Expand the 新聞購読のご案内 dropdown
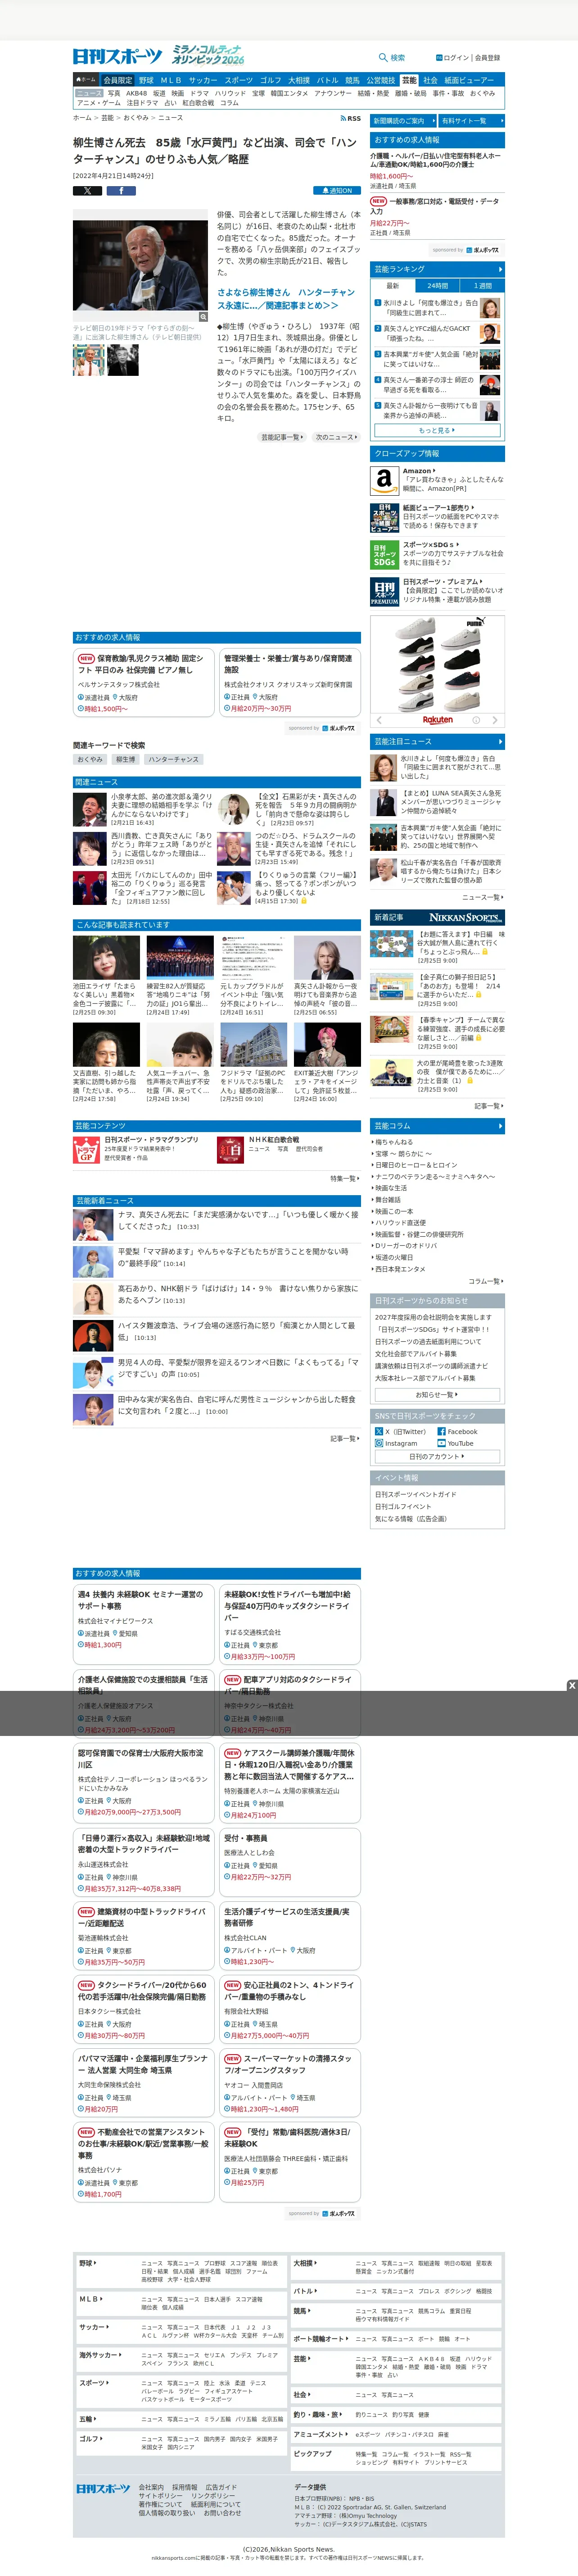This screenshot has height=2576, width=578. point(403,120)
